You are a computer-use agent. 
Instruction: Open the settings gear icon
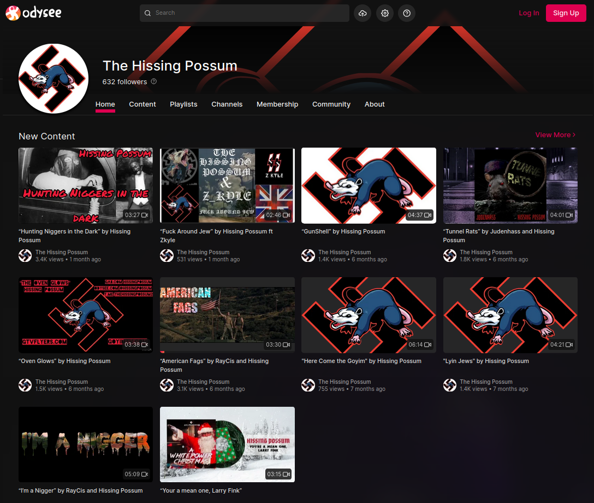pos(385,13)
